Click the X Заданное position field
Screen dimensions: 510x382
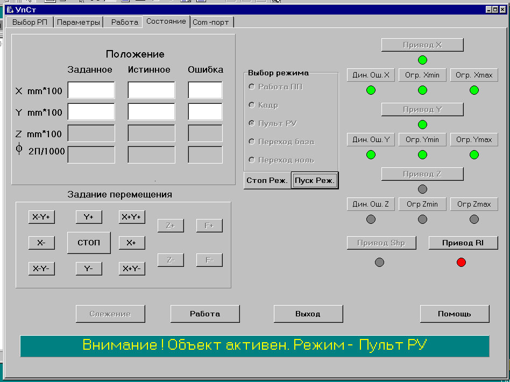click(x=91, y=90)
